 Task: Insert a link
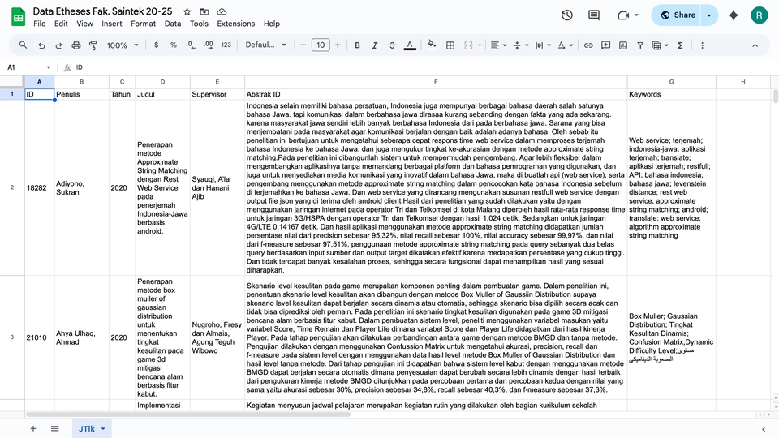(x=588, y=45)
